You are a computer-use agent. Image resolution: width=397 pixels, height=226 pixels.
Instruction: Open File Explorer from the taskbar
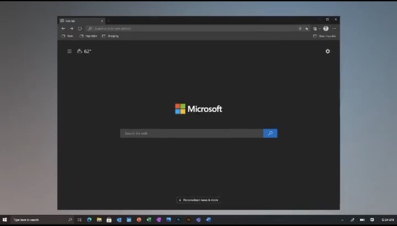[99, 220]
